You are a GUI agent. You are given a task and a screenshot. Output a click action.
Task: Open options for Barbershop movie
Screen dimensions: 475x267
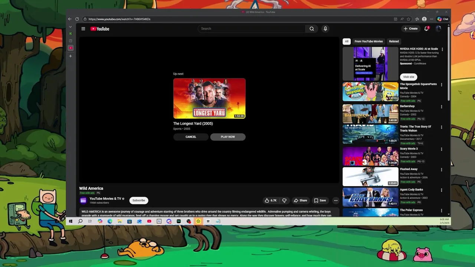pos(442,107)
